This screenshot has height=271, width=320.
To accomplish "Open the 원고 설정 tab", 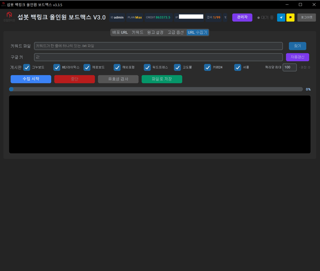I will point(155,32).
